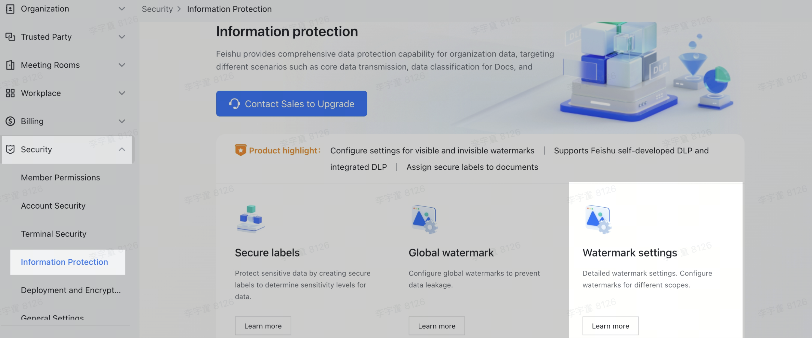Click the Trusted Party sidebar icon

[10, 37]
